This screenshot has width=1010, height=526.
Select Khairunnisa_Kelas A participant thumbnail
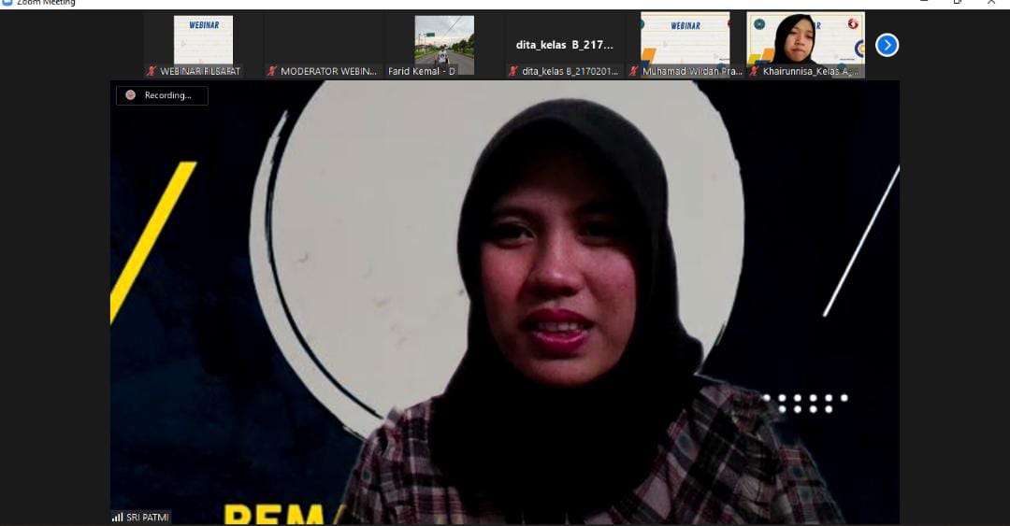pos(806,45)
